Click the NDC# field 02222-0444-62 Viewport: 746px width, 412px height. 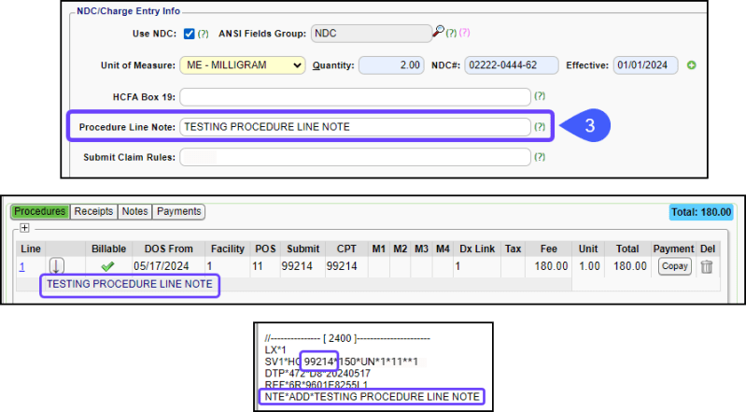[x=512, y=65]
